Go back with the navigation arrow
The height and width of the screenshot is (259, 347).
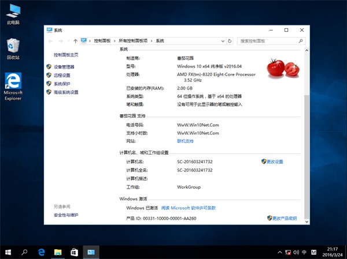[x=50, y=41]
